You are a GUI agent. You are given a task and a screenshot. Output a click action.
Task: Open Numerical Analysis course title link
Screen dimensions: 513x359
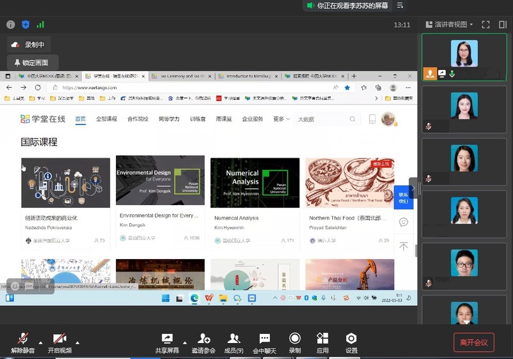(237, 218)
